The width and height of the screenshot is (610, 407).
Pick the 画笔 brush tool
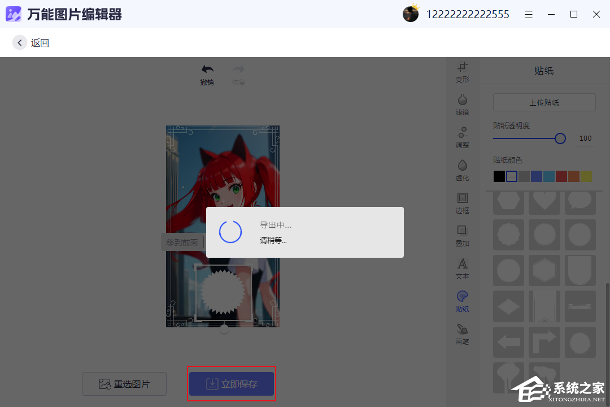(462, 334)
